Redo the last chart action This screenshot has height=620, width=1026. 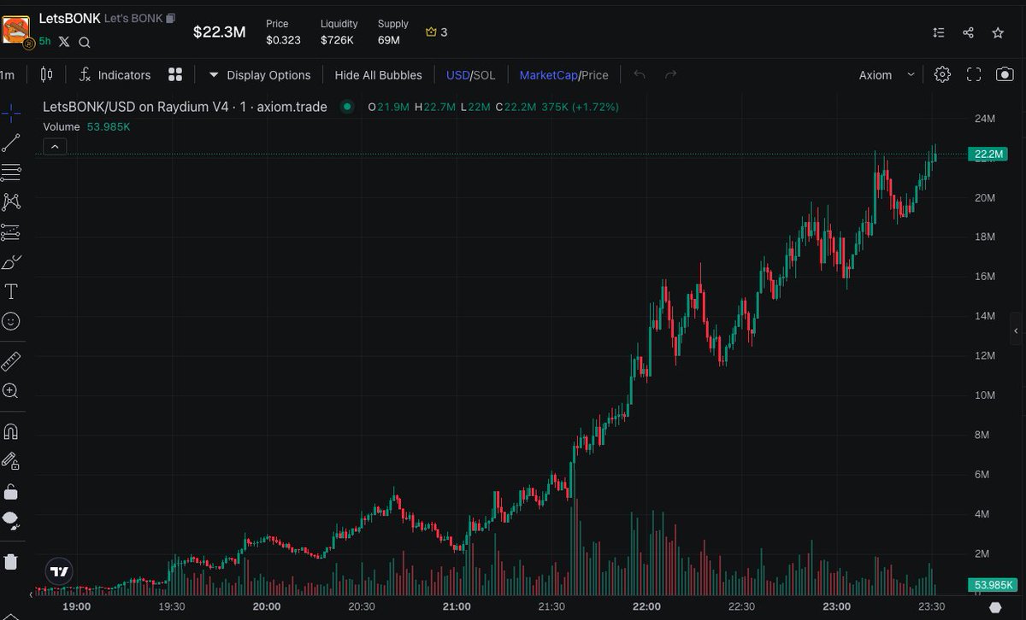pyautogui.click(x=671, y=75)
